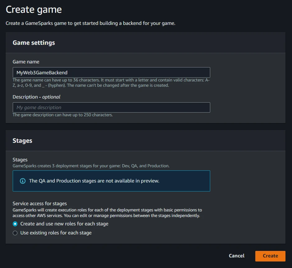Click the smaller 'Stages' label above description
The image size is (292, 268).
click(20, 160)
